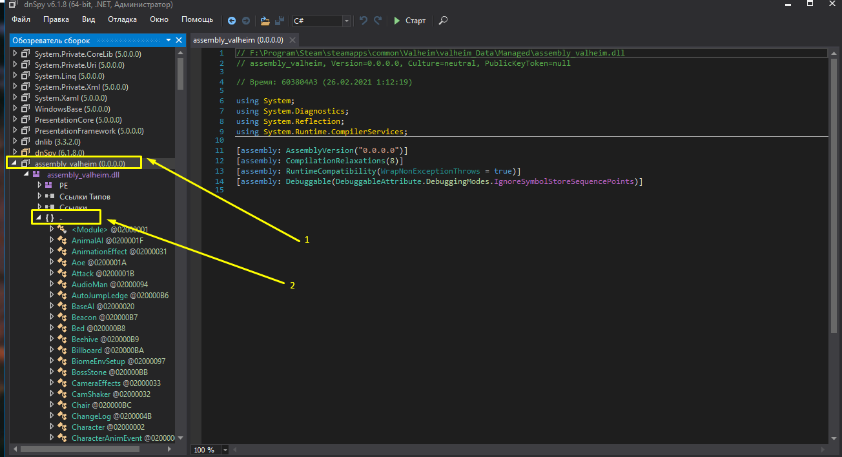This screenshot has width=842, height=457.
Task: Click the class icon beside AnimalAI
Action: point(63,241)
